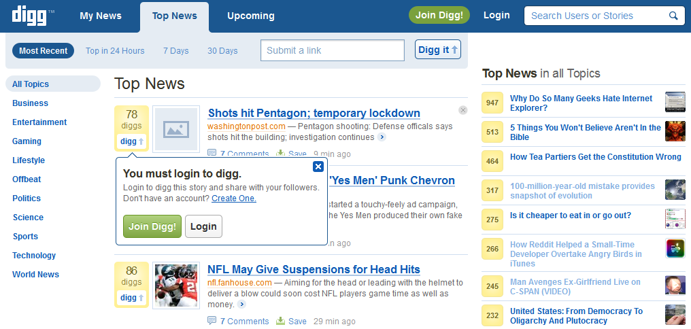Switch to the Upcoming tab
The height and width of the screenshot is (329, 691).
(251, 16)
